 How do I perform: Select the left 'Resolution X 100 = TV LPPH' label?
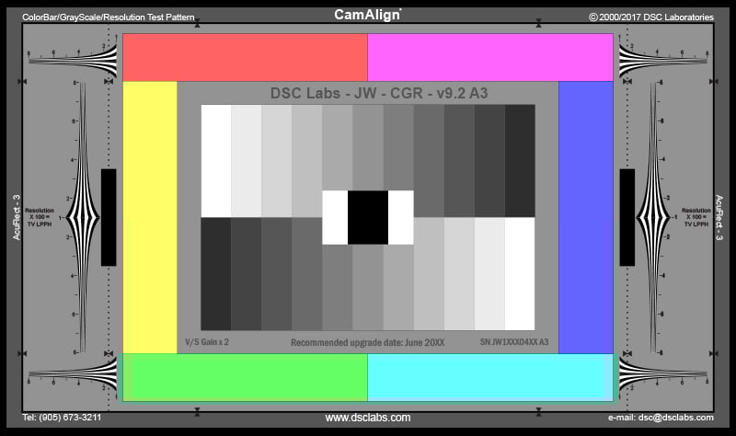(40, 217)
